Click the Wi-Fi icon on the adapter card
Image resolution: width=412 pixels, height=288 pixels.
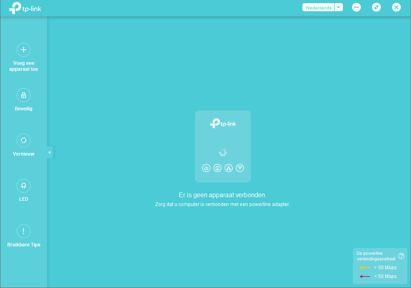pyautogui.click(x=240, y=168)
